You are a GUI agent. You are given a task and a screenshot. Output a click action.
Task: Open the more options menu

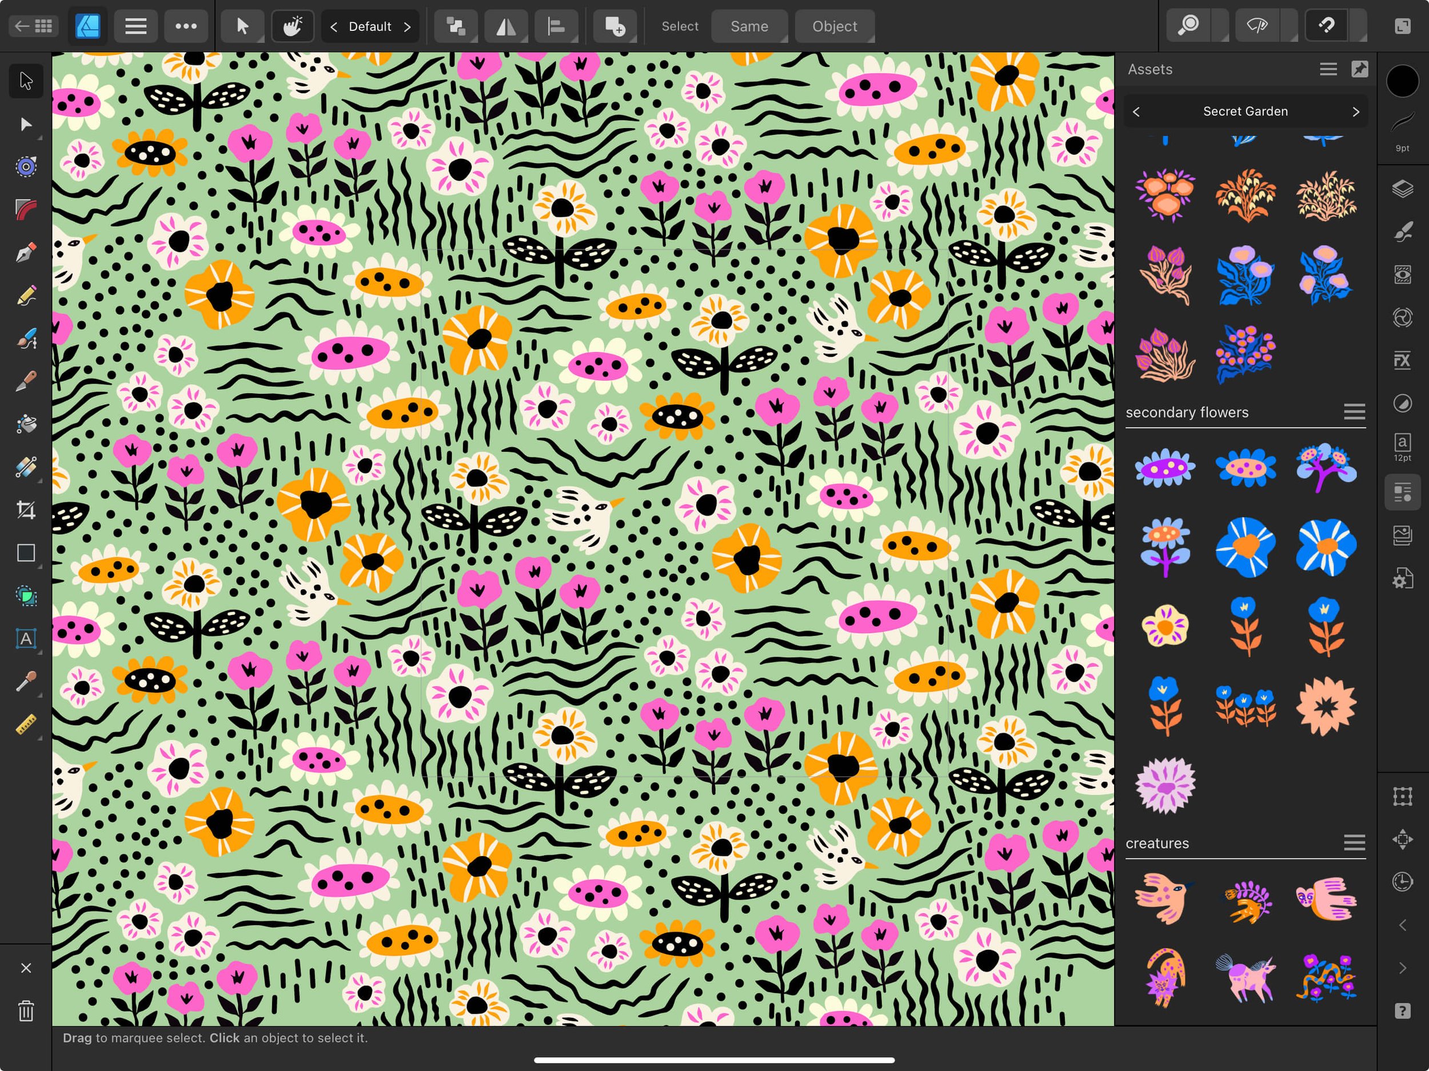point(186,26)
